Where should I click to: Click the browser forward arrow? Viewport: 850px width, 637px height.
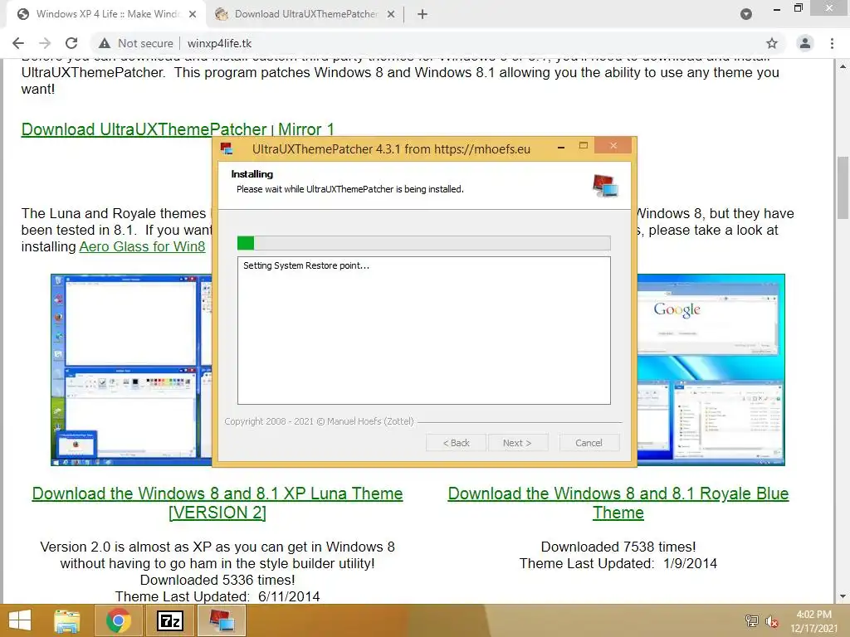tap(45, 43)
